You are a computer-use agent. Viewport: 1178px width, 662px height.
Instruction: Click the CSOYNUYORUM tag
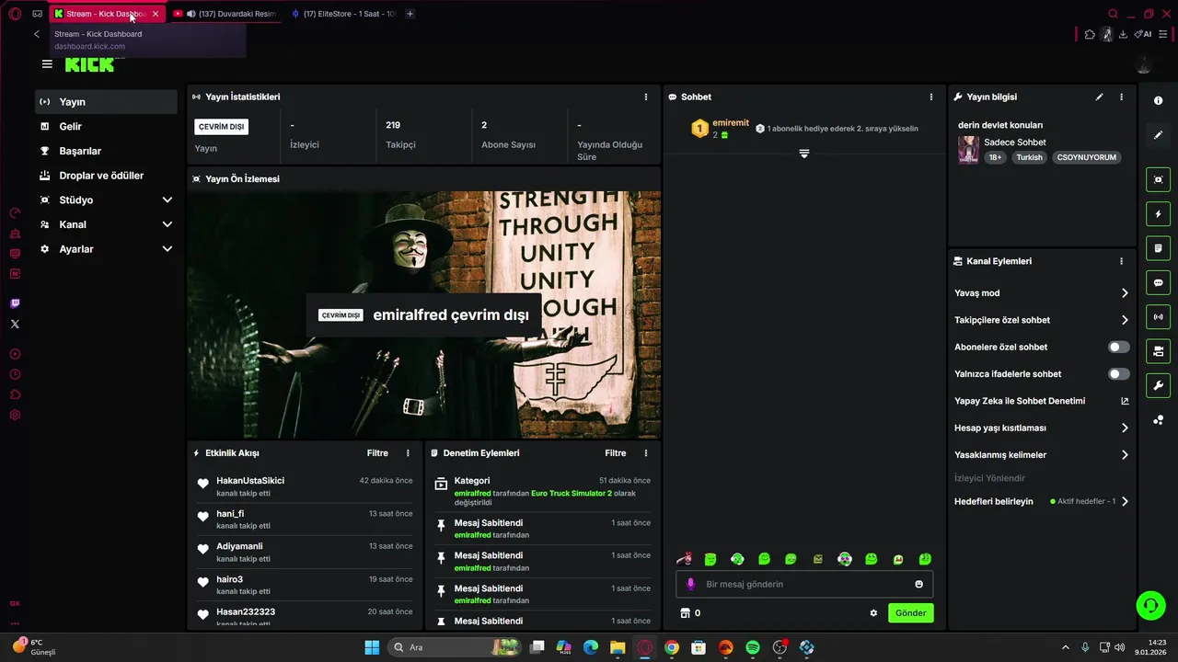coord(1086,157)
